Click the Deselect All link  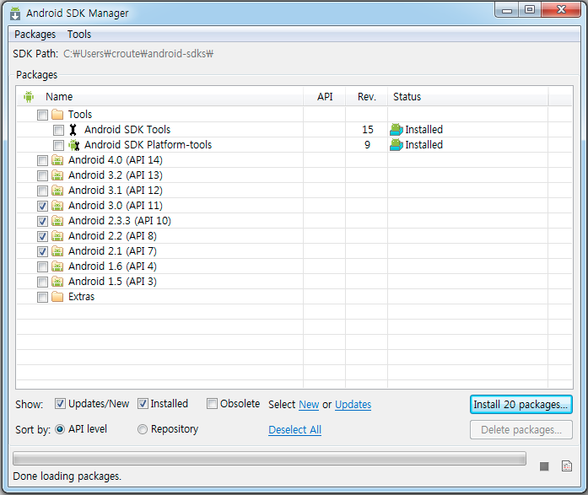[x=294, y=430]
